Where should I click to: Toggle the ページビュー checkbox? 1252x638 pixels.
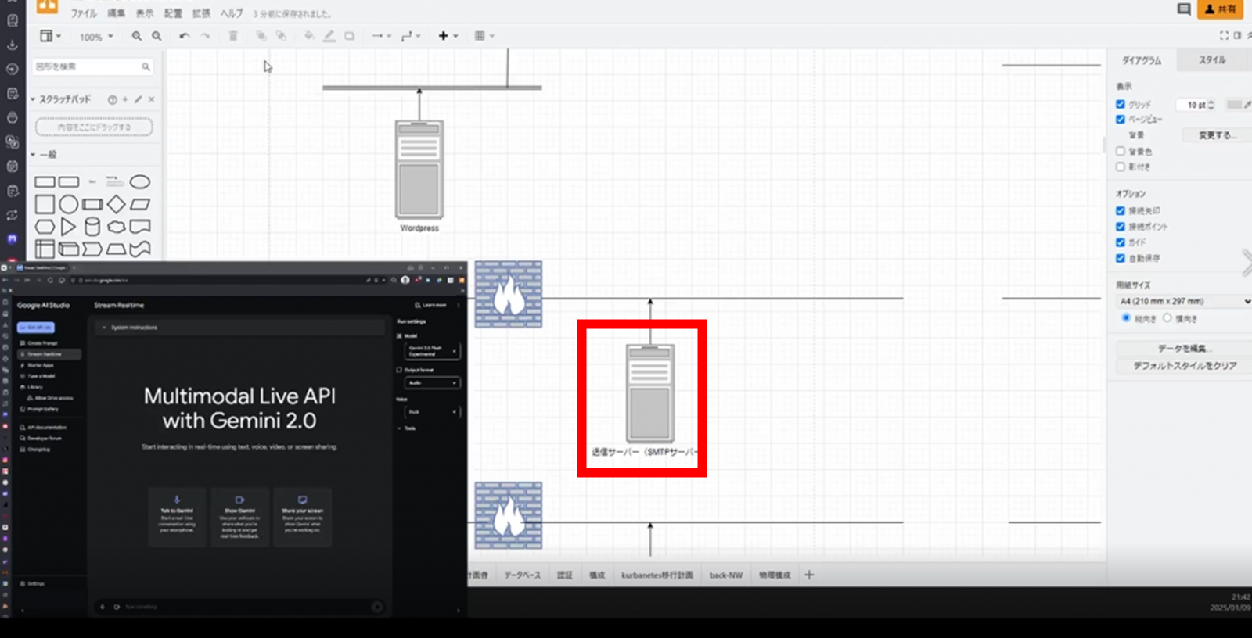click(1121, 120)
